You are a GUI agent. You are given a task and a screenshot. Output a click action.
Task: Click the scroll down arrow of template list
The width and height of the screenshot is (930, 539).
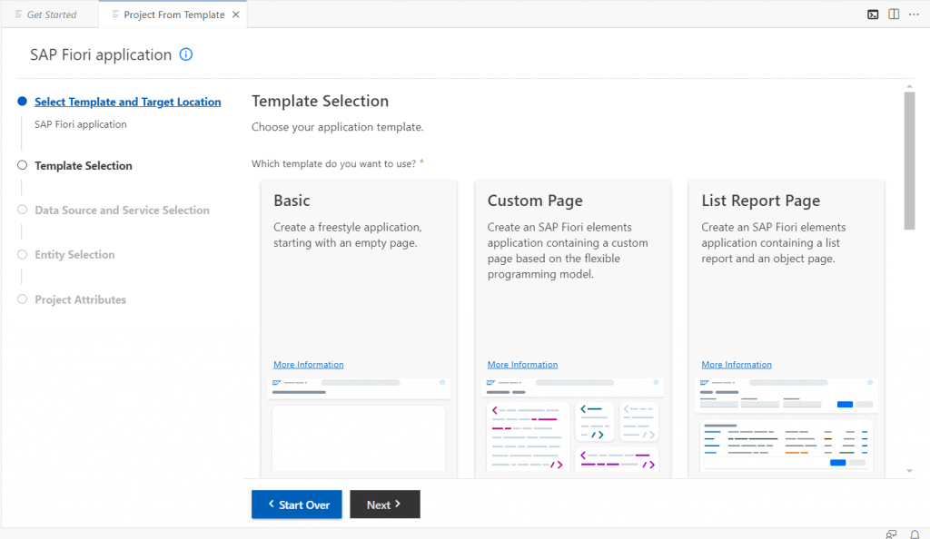(x=909, y=471)
